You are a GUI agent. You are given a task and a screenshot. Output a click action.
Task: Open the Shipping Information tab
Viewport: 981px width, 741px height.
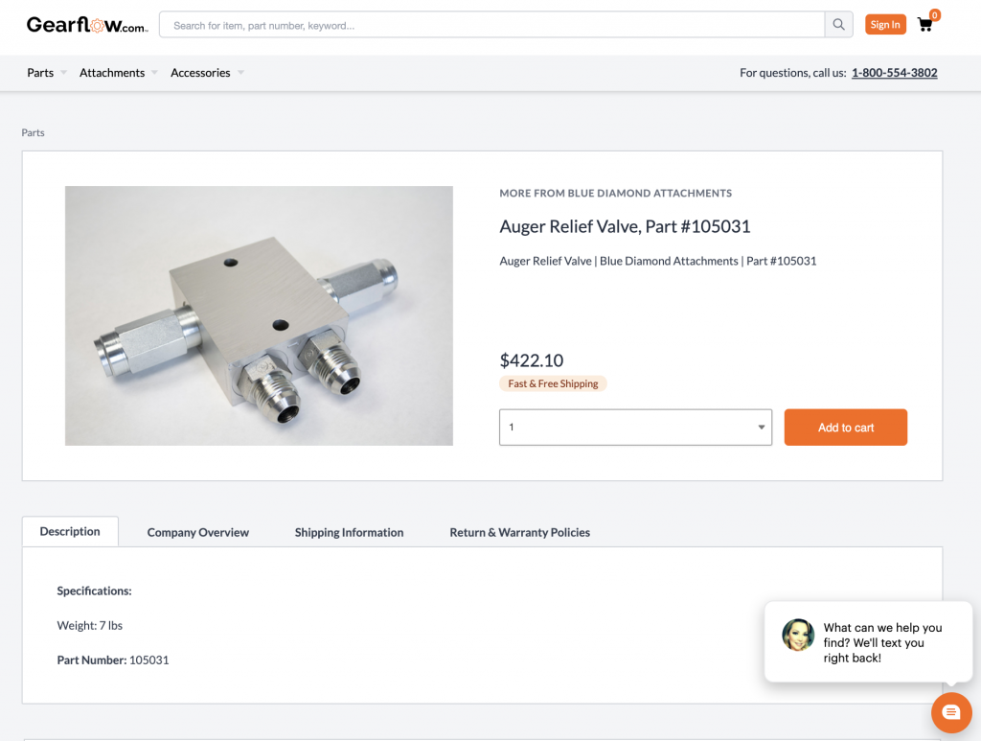pyautogui.click(x=349, y=532)
